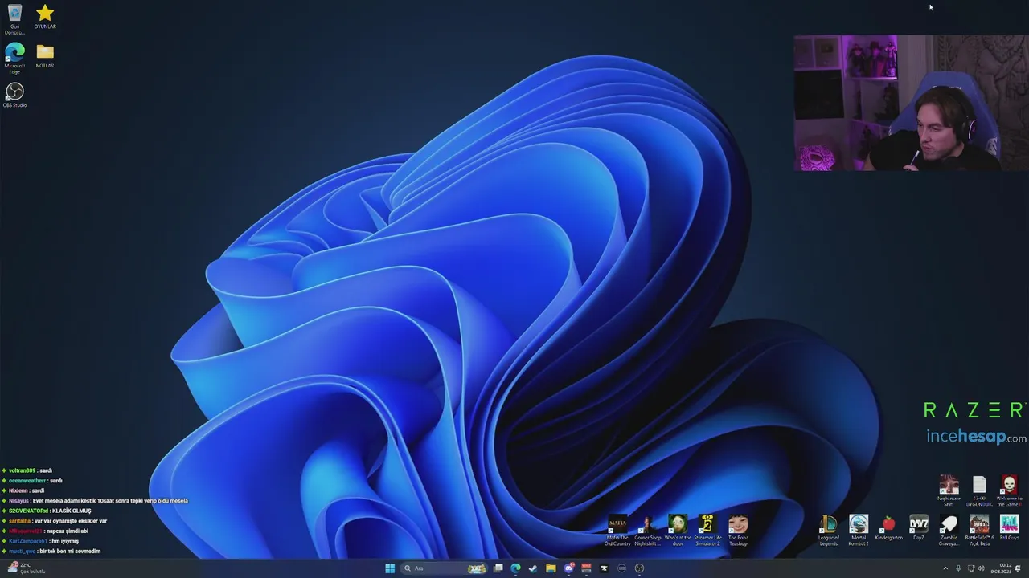This screenshot has width=1029, height=578.
Task: Open File Explorer on the taskbar
Action: pos(551,568)
